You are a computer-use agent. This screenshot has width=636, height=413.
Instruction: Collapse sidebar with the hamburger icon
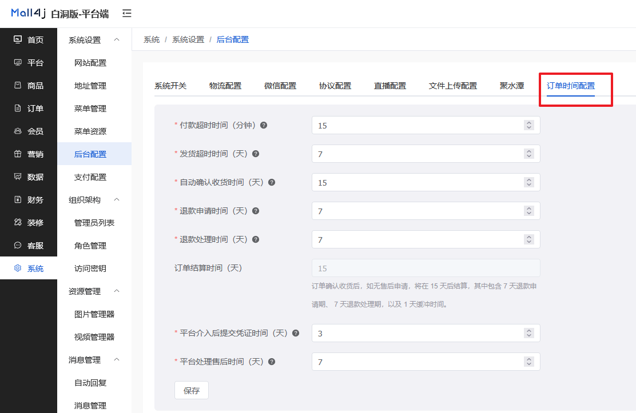(x=127, y=13)
